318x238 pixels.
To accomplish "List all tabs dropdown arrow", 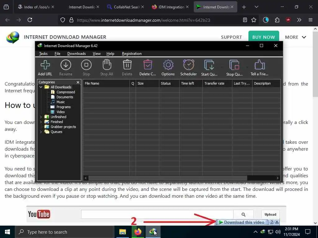I will [256, 7].
